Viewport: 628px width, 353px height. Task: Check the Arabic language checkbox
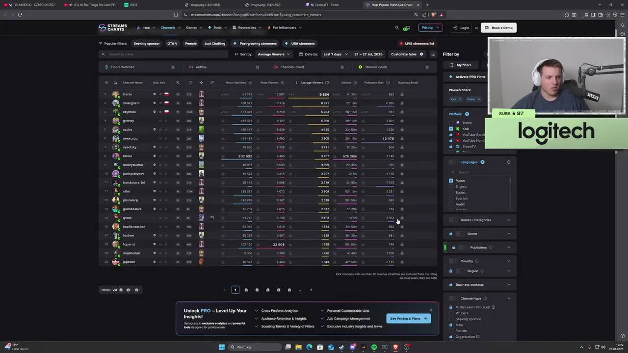451,204
